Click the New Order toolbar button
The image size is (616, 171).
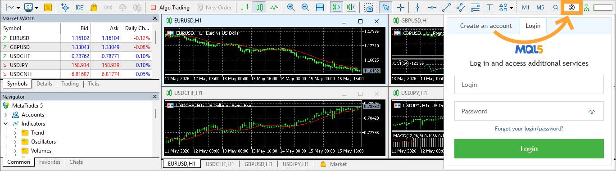(214, 7)
